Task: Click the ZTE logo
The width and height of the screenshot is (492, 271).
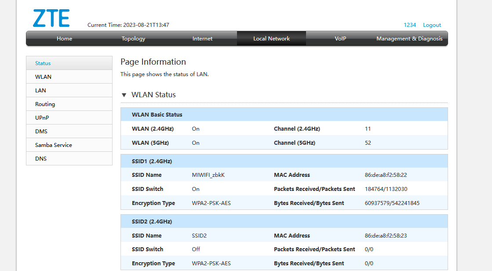Action: pyautogui.click(x=51, y=18)
